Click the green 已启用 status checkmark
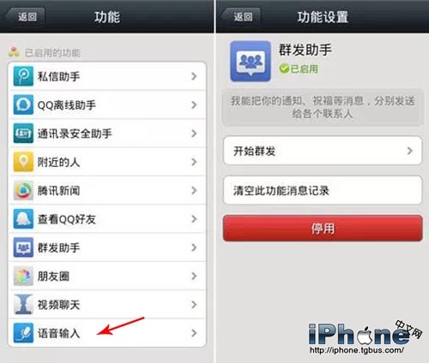 point(284,68)
